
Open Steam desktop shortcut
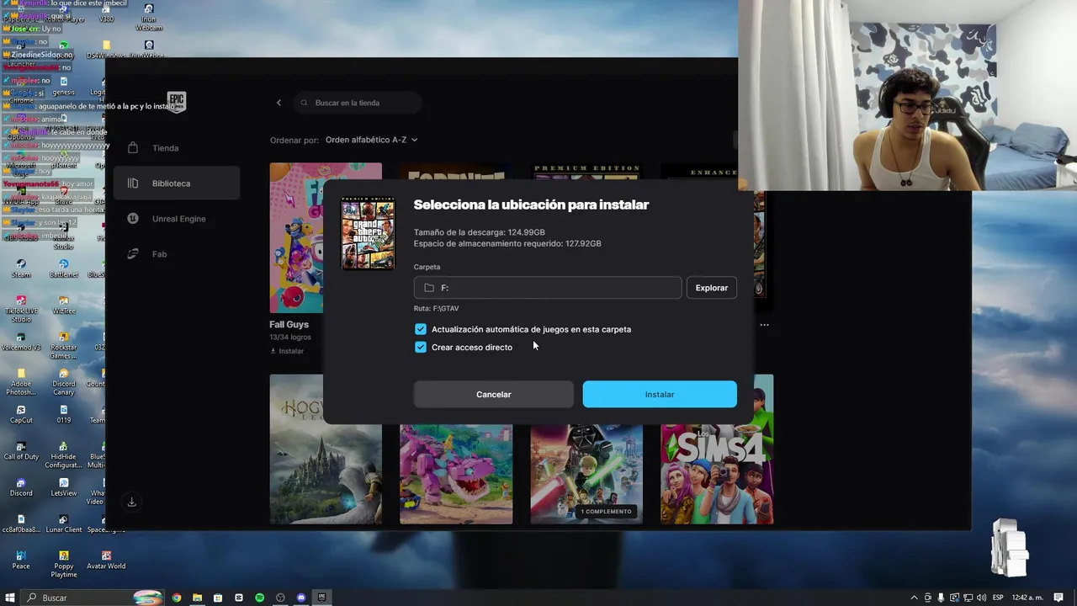pos(21,266)
